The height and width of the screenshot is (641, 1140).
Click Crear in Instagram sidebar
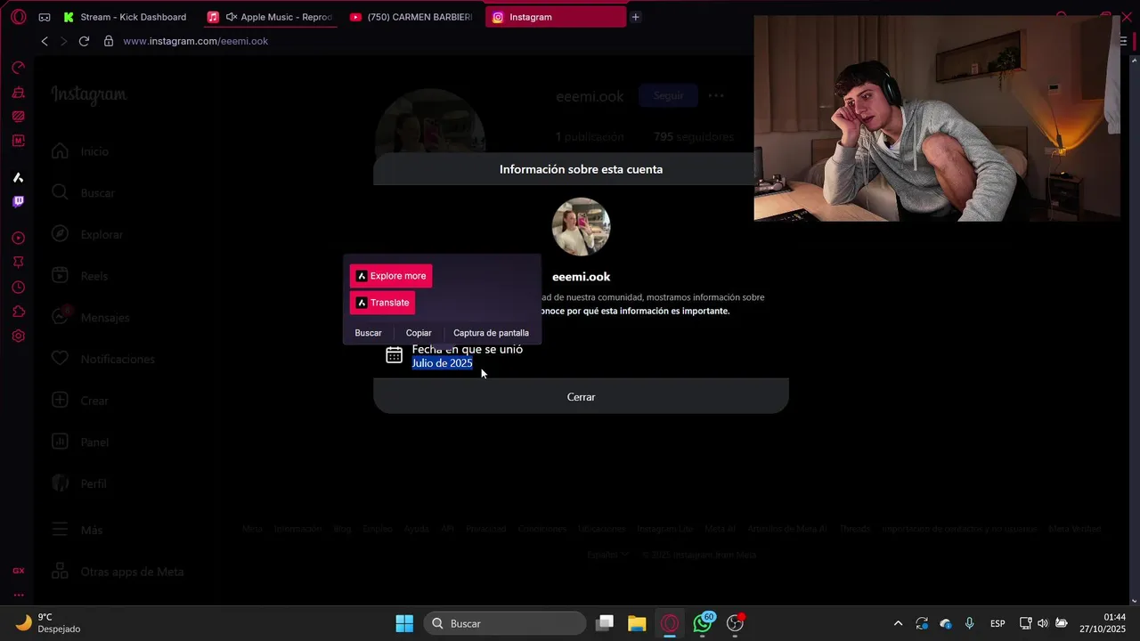pyautogui.click(x=80, y=401)
